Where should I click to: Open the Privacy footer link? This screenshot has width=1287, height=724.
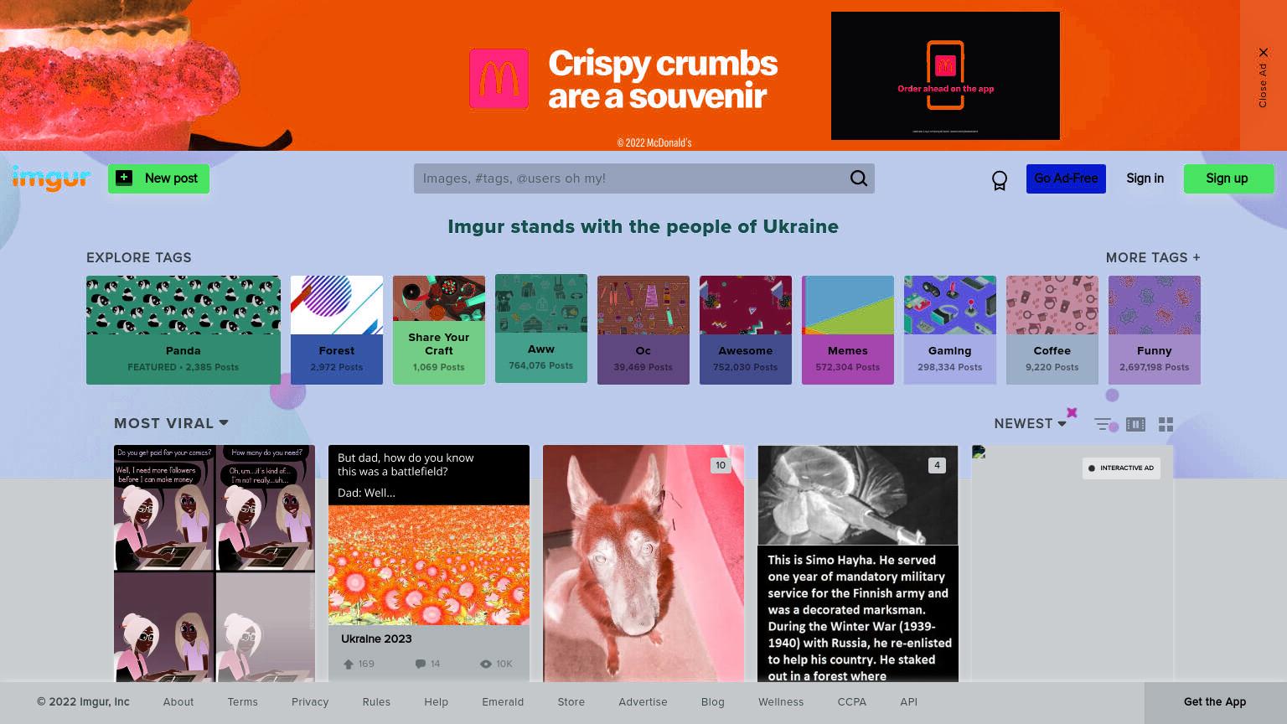310,702
